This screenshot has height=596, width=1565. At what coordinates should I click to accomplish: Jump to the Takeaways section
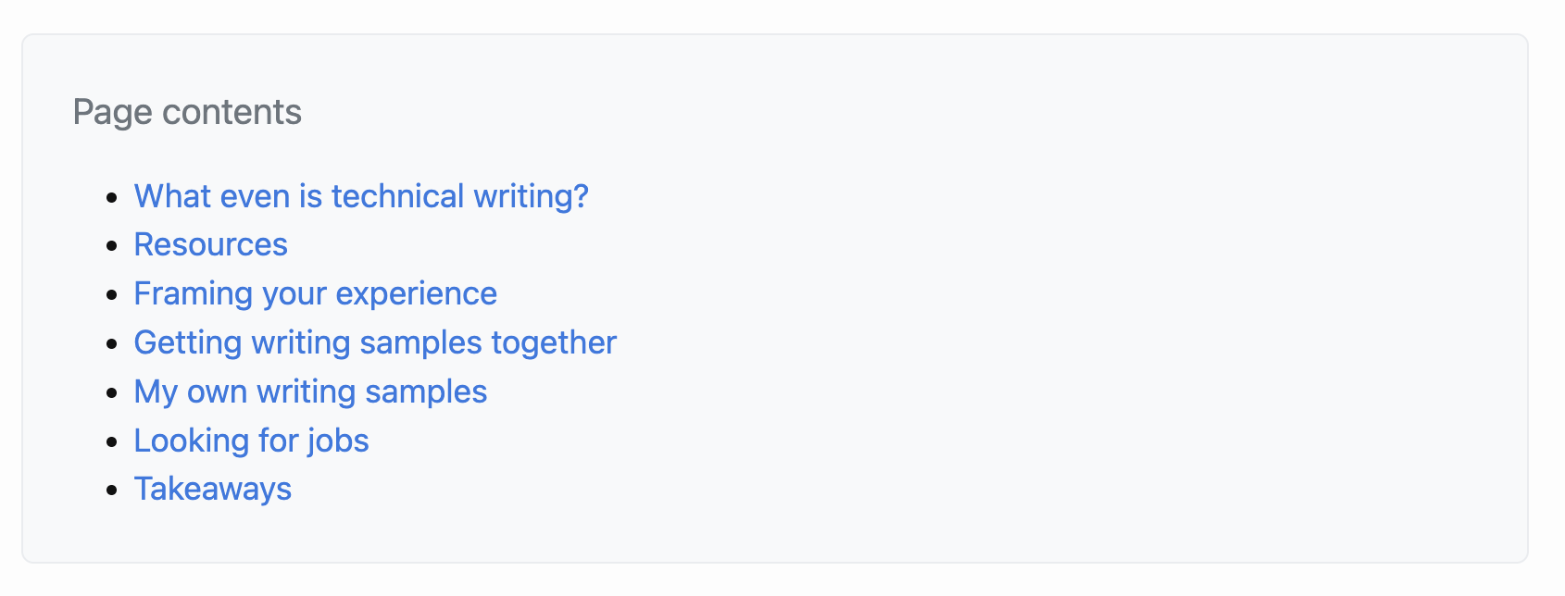click(213, 489)
